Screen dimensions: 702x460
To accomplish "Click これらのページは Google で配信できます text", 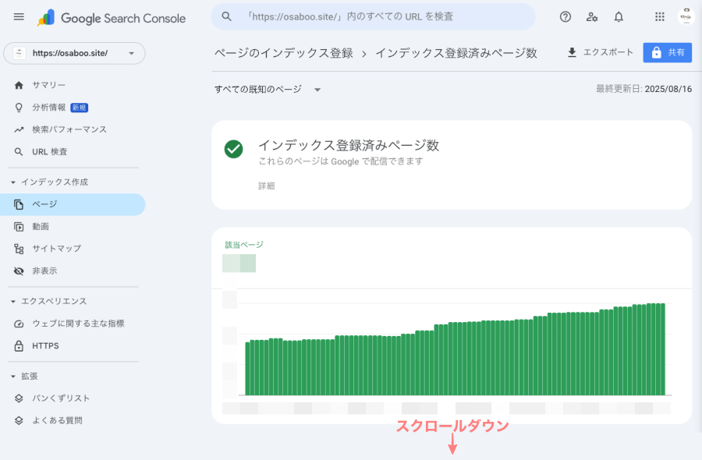I will click(341, 161).
